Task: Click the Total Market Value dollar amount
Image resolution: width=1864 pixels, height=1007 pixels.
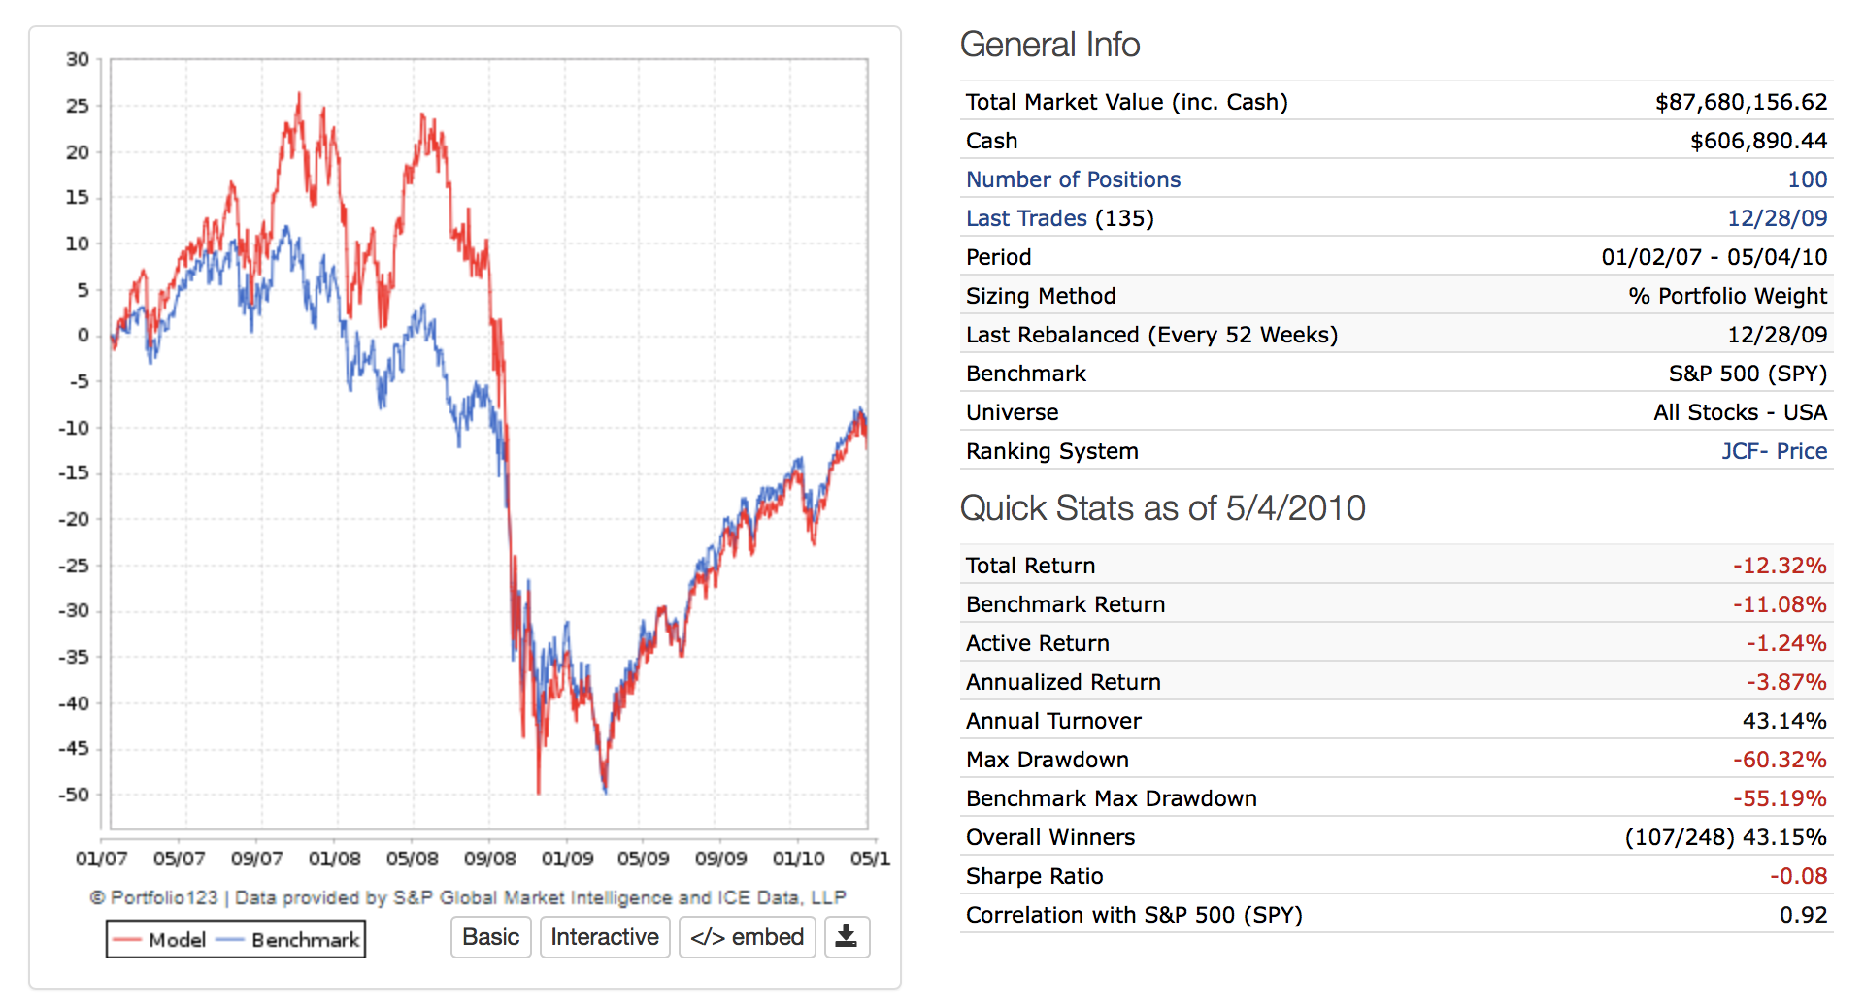Action: coord(1741,102)
